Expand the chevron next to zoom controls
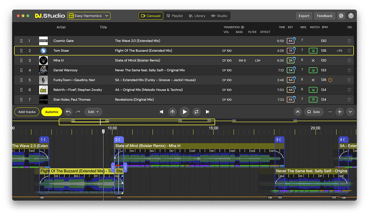 pyautogui.click(x=350, y=112)
